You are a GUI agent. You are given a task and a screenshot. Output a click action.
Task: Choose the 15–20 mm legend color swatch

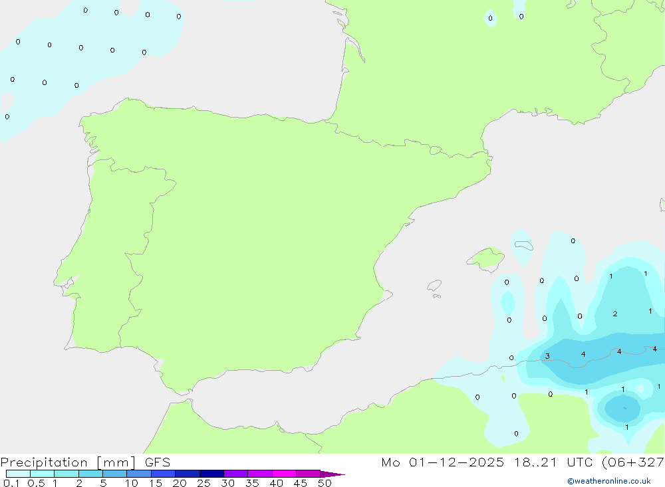tap(164, 474)
